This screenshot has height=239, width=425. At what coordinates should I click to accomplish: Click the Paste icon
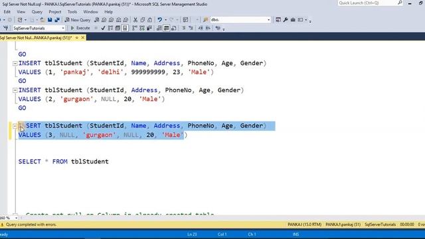point(149,20)
